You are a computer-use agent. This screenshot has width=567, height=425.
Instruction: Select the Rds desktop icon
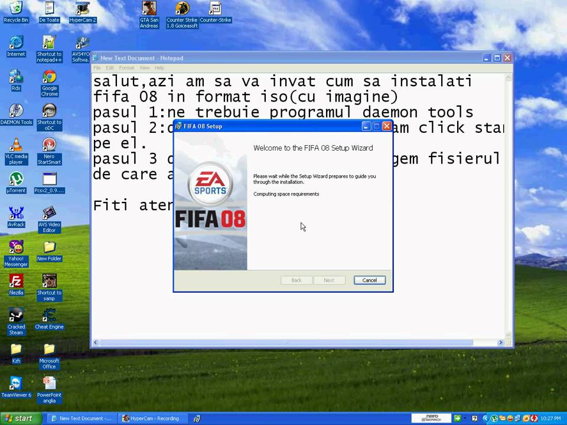tap(16, 80)
